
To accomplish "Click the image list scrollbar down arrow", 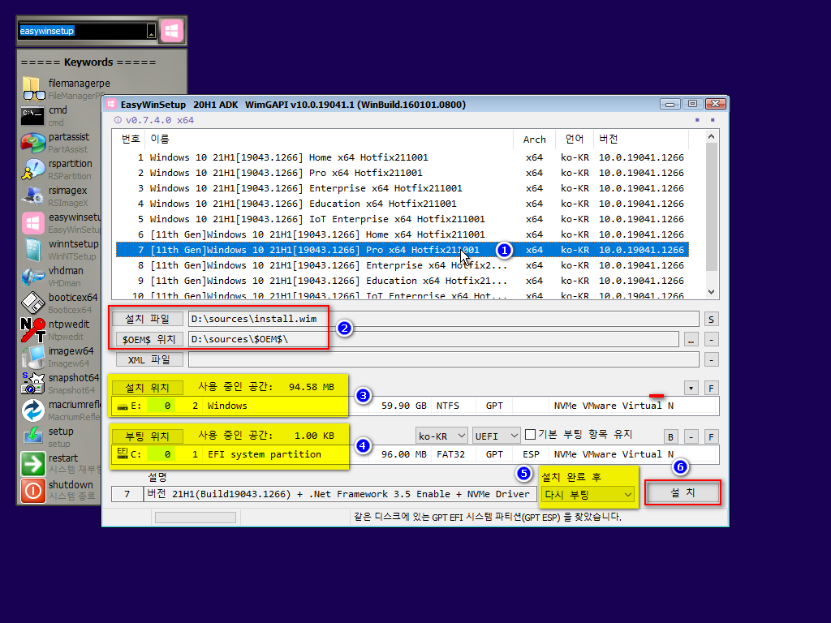I will click(x=711, y=292).
